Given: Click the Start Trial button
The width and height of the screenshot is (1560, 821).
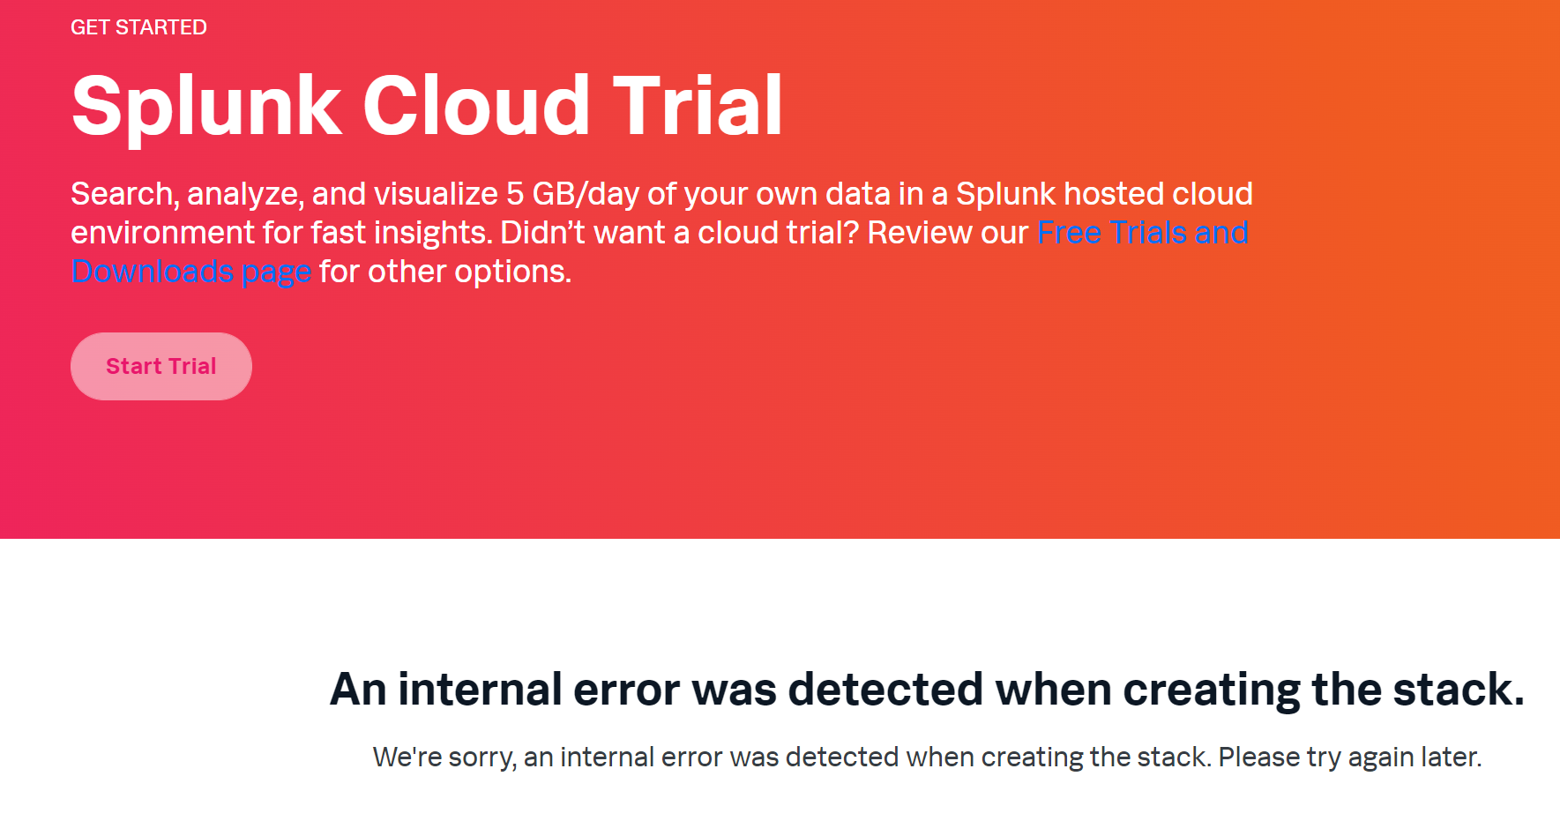Looking at the screenshot, I should click(160, 365).
